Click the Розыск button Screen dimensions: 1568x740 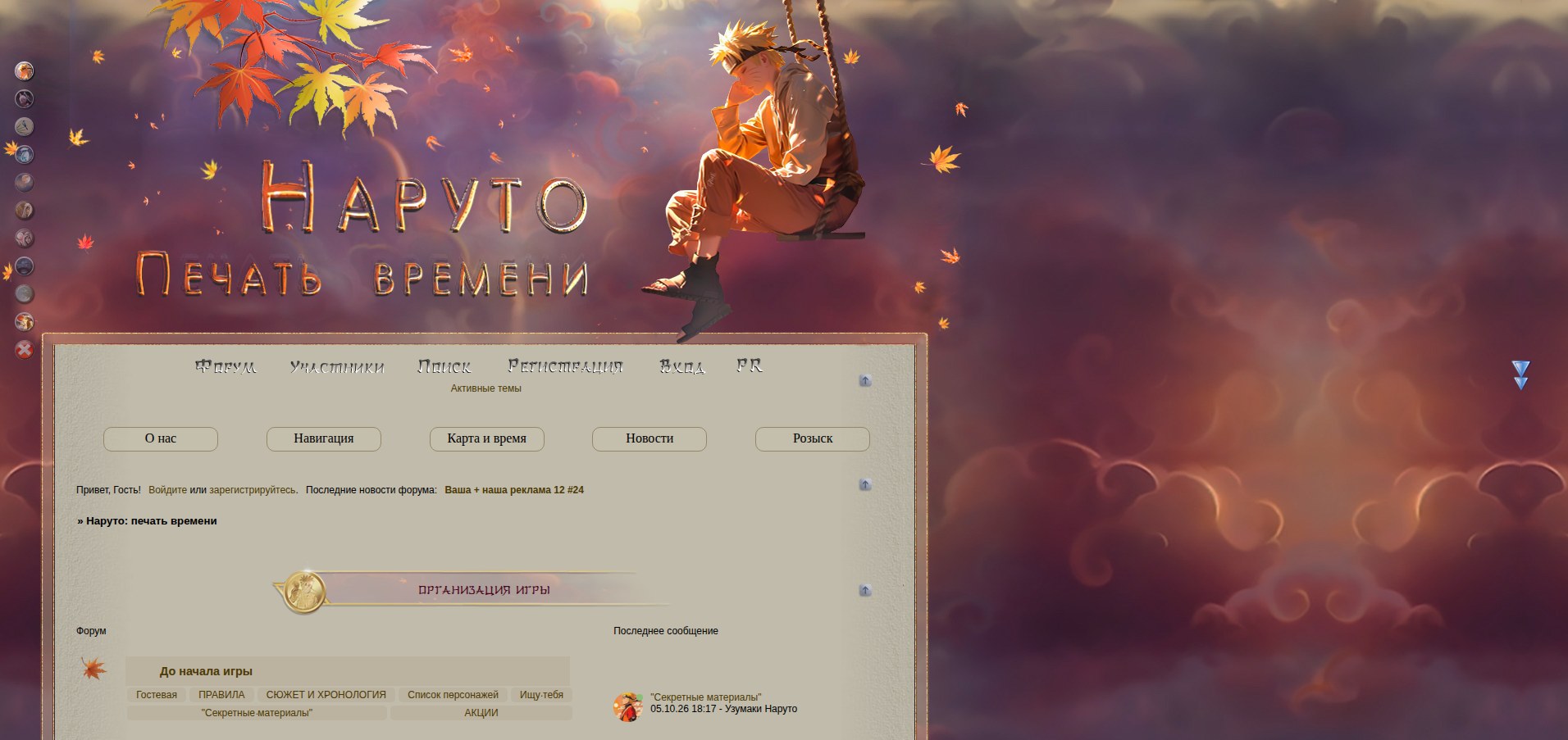click(x=813, y=438)
